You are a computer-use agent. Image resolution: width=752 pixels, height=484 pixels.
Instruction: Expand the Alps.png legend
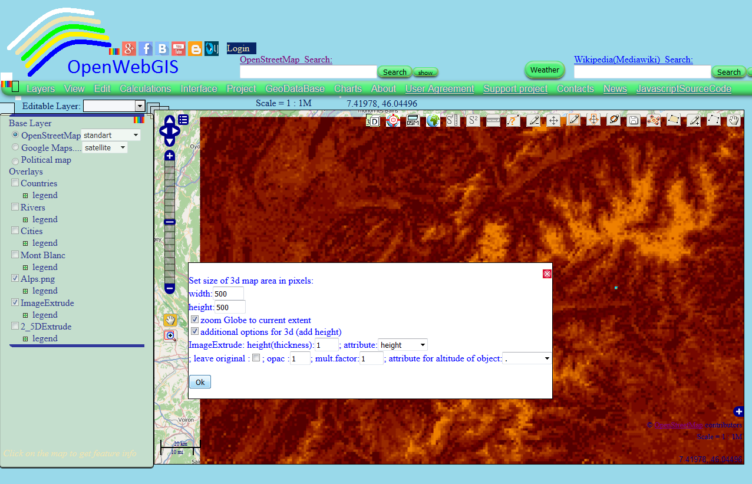25,291
